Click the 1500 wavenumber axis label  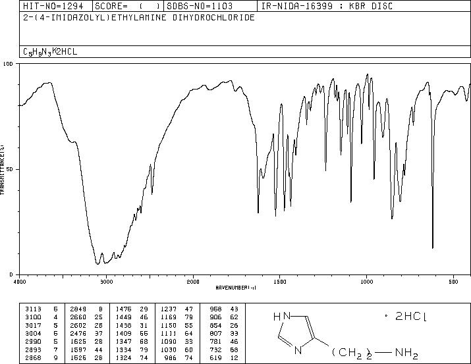pyautogui.click(x=280, y=282)
